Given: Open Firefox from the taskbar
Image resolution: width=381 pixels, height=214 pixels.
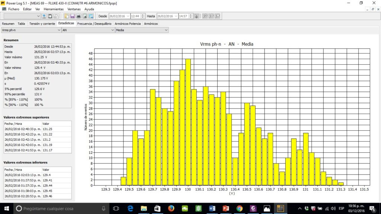Looking at the screenshot, I should pyautogui.click(x=171, y=208).
